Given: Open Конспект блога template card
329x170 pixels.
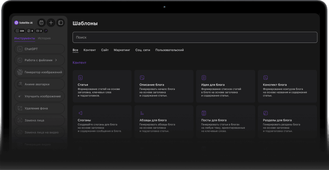Looking at the screenshot, I should [287, 86].
